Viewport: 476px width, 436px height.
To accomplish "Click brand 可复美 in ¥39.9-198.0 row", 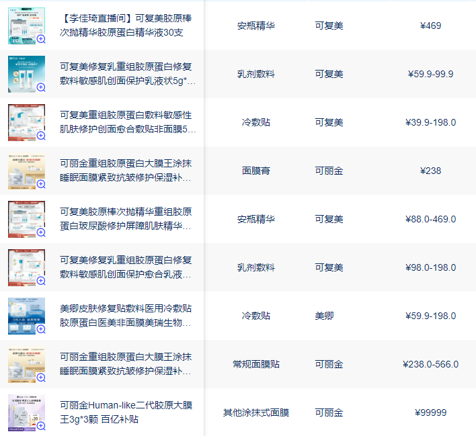I will pyautogui.click(x=329, y=122).
